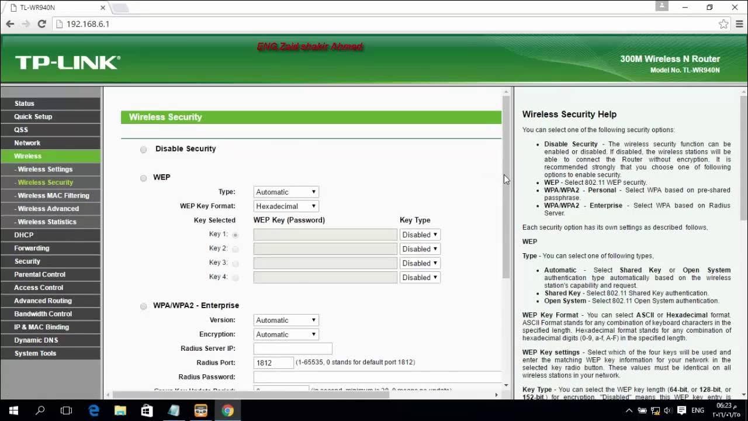Choose Key 3 radio button
The image size is (748, 421).
pyautogui.click(x=236, y=264)
